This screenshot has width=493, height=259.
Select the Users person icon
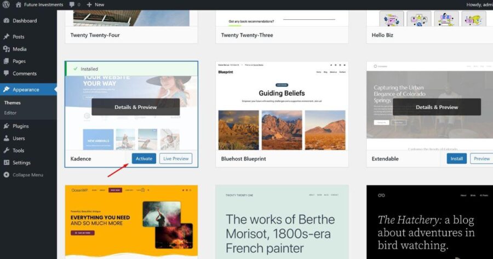(7, 139)
